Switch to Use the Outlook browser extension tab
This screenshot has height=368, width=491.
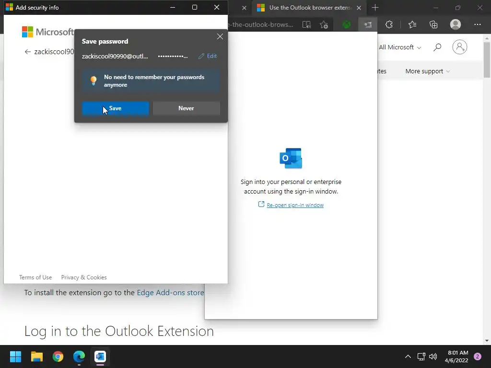[308, 8]
